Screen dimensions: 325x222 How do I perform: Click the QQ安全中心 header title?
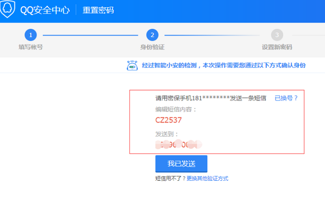(x=45, y=10)
